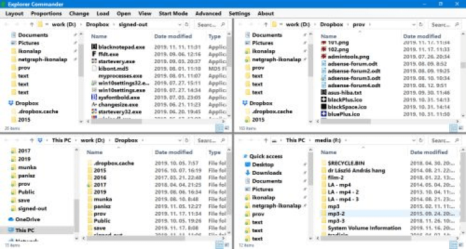Expand chevron after prov in address bar
Image resolution: width=466 pixels, height=249 pixels.
(370, 25)
